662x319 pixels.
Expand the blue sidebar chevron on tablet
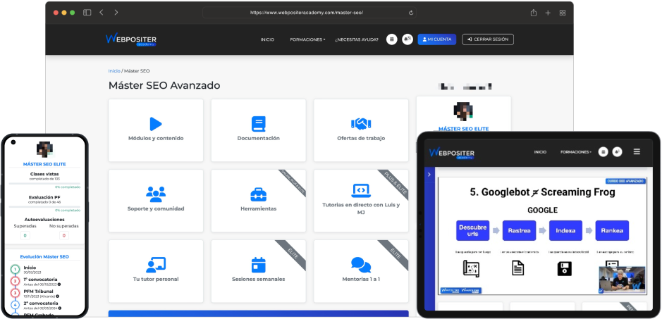pyautogui.click(x=429, y=174)
